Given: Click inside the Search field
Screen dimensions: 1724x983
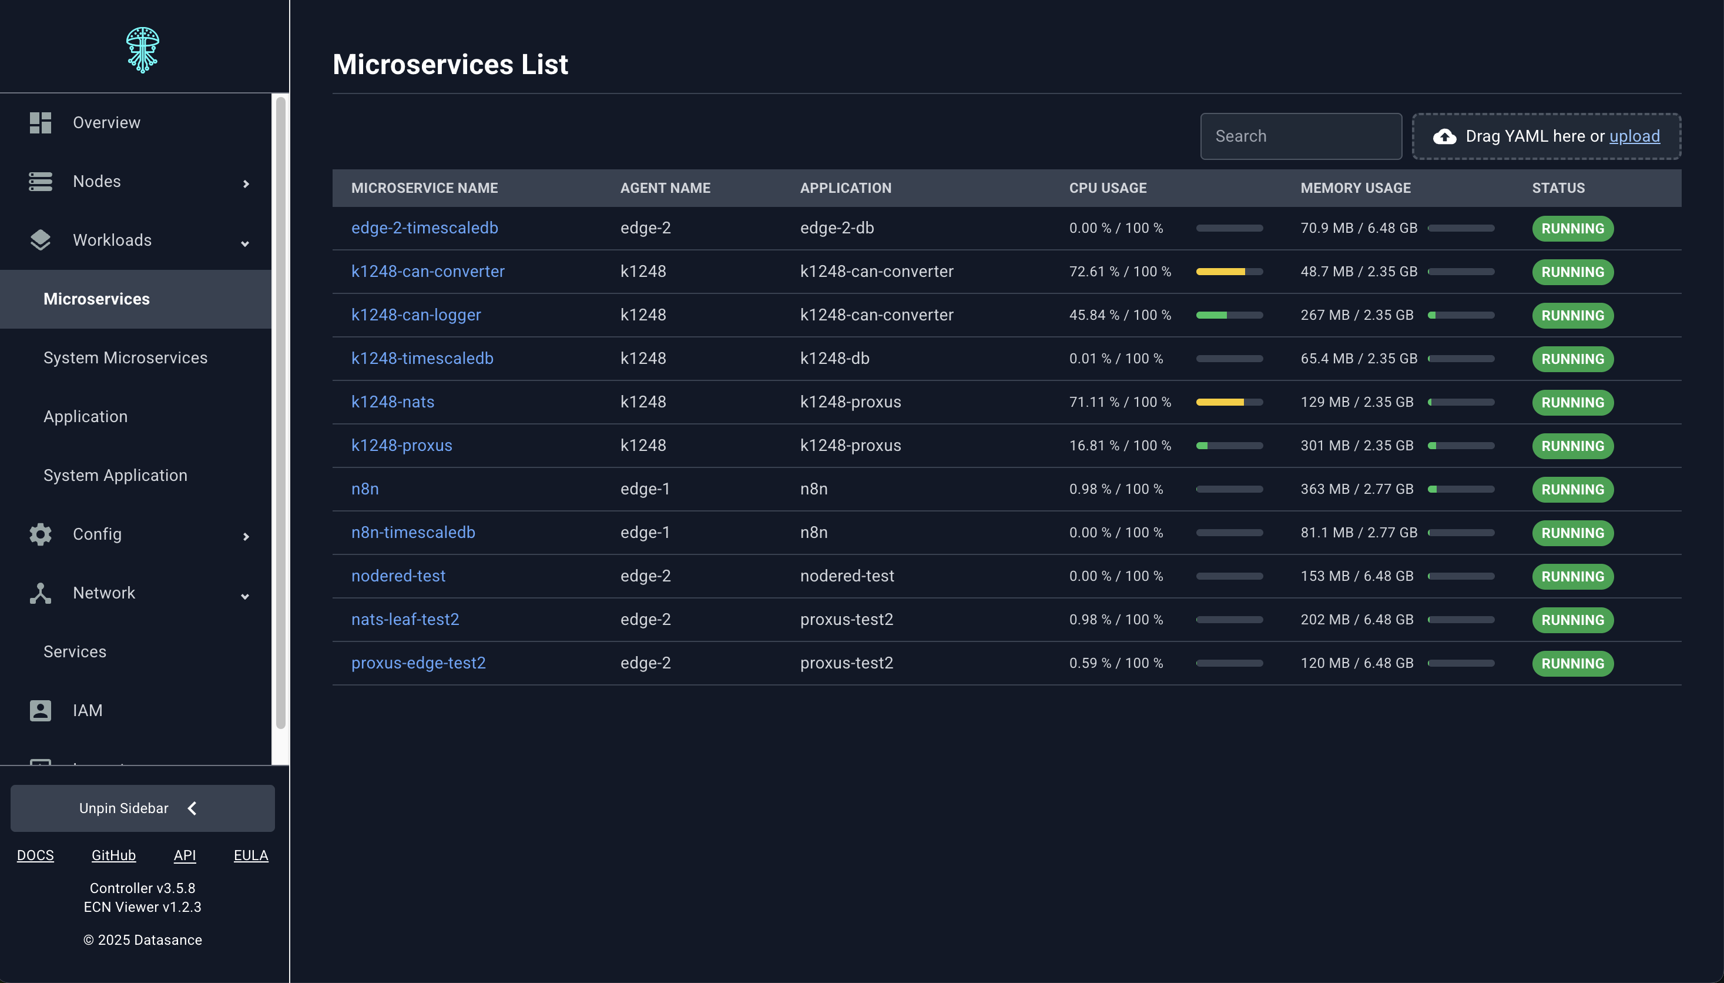Looking at the screenshot, I should click(1300, 136).
